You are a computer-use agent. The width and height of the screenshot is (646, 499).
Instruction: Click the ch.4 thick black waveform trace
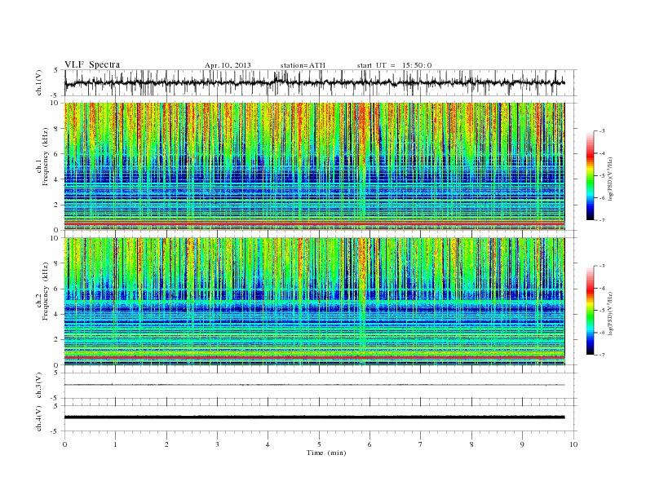[314, 417]
